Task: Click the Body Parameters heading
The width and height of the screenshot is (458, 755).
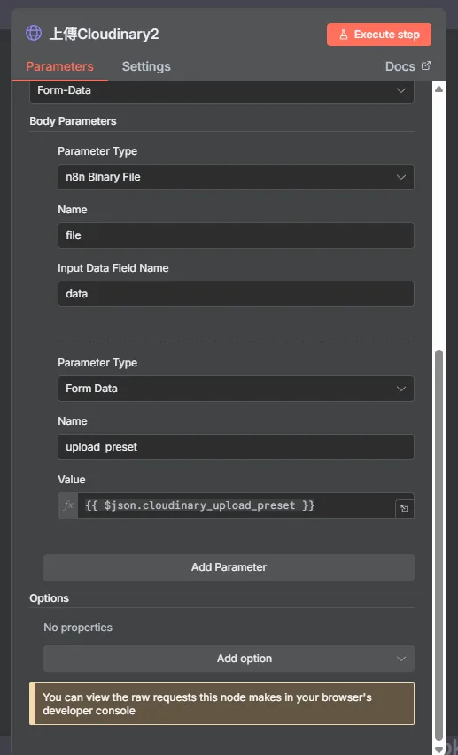Action: (73, 121)
